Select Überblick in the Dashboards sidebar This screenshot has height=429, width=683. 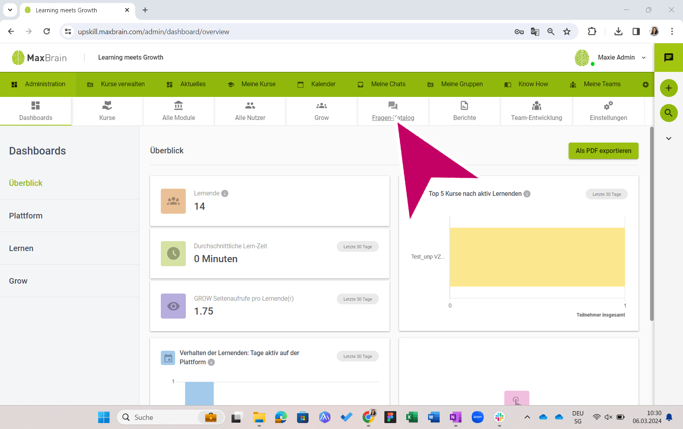pyautogui.click(x=26, y=183)
